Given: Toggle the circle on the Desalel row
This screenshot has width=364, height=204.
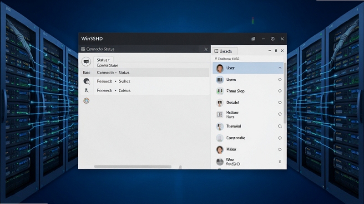Looking at the screenshot, I should (x=280, y=102).
